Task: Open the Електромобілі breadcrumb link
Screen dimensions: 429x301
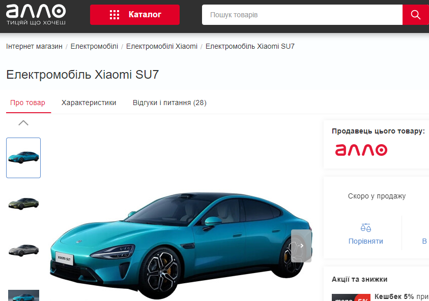Action: (94, 46)
